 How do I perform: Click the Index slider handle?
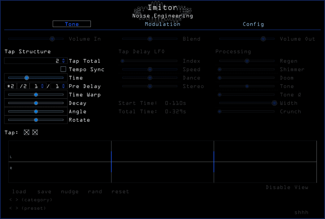click(122, 61)
